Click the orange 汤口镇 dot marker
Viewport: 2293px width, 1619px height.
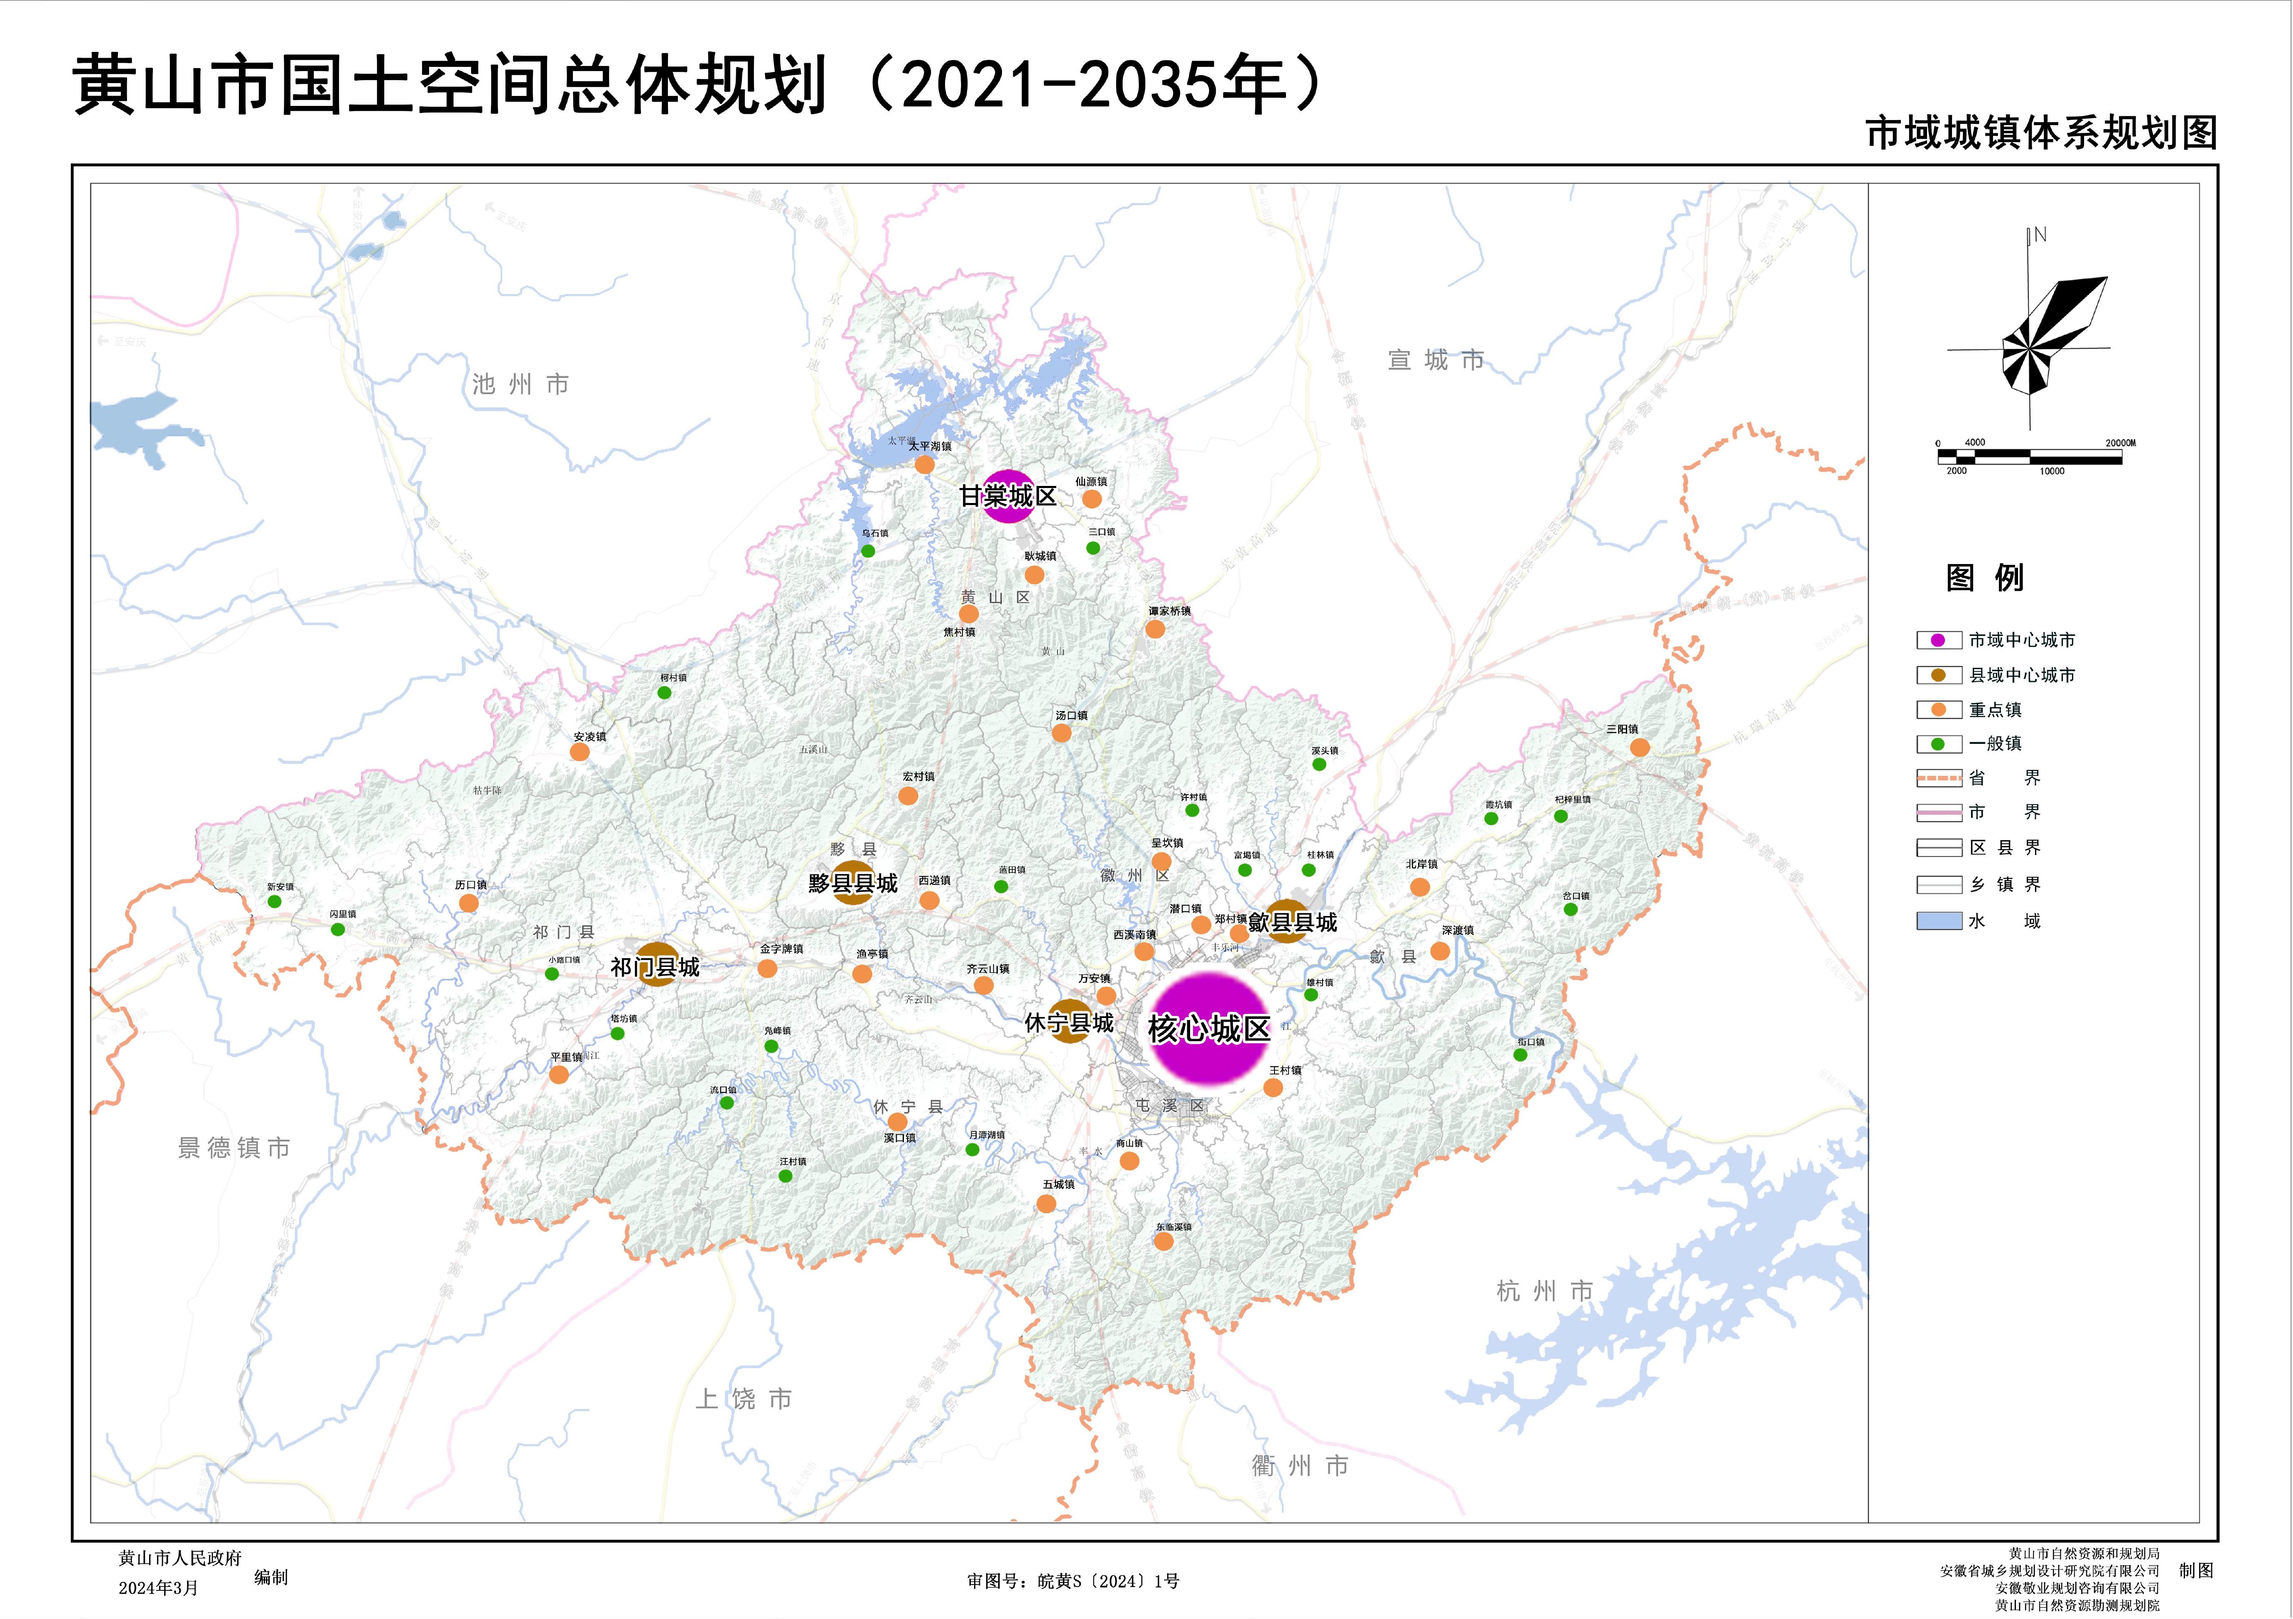pyautogui.click(x=1062, y=733)
